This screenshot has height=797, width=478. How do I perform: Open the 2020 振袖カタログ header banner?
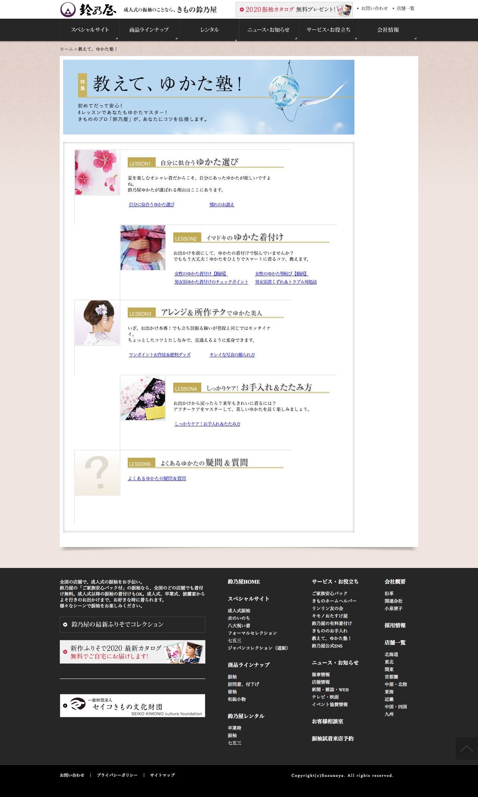pyautogui.click(x=294, y=9)
